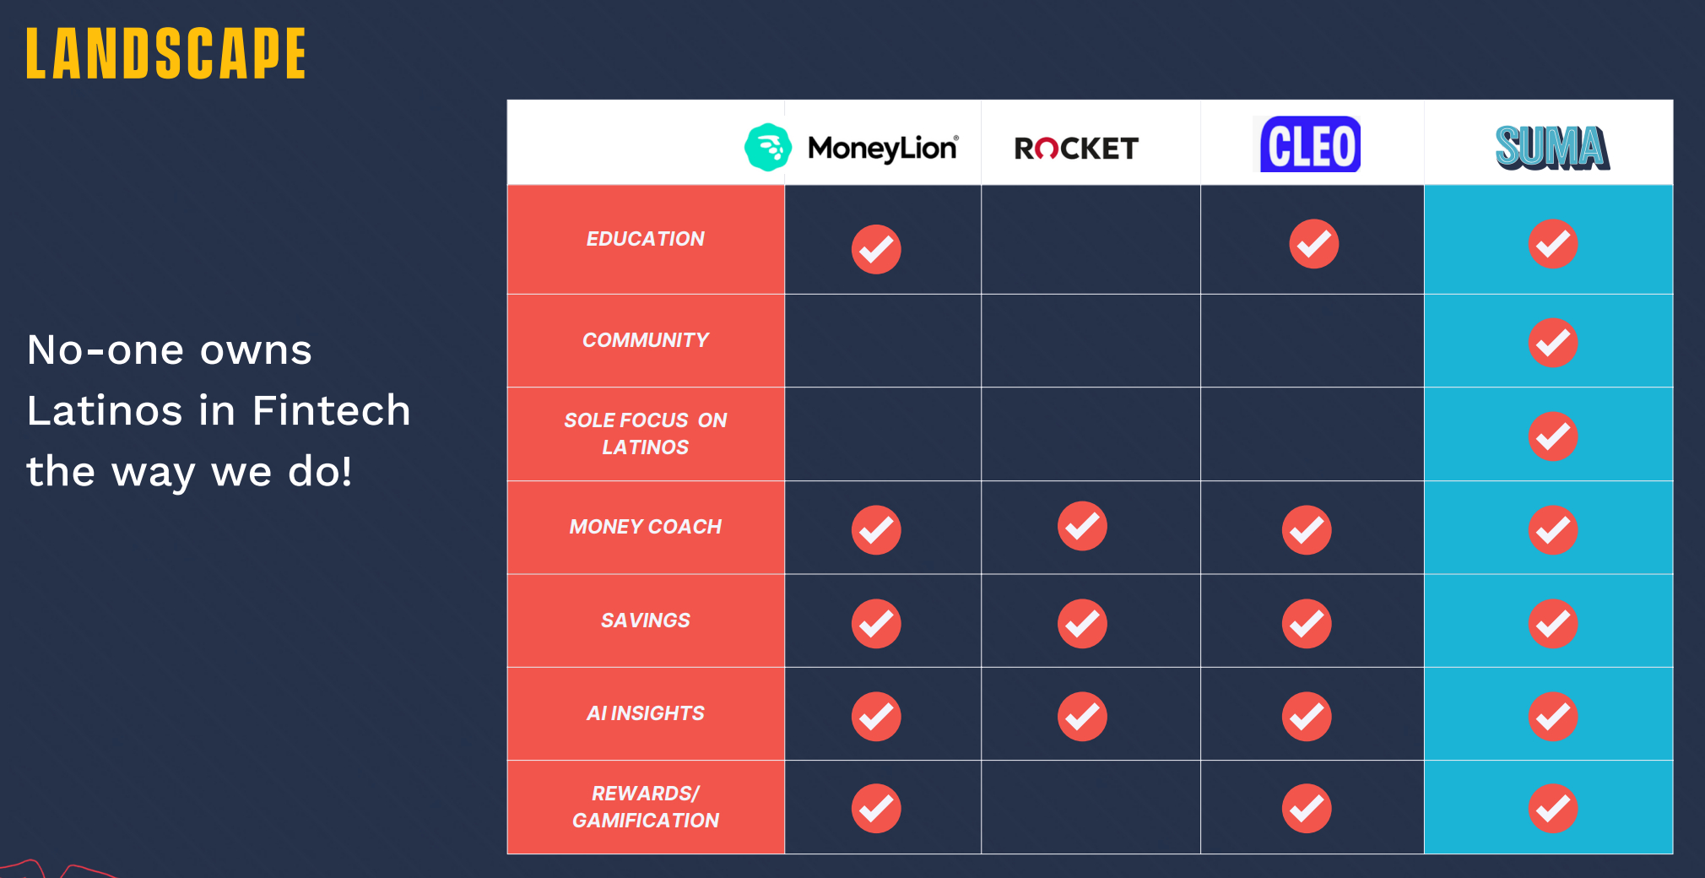Click SUMA's Sole Focus on Latinos checkmark
This screenshot has width=1705, height=878.
point(1552,436)
